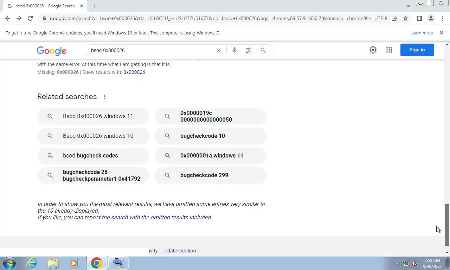Bookmark this page with the star
Viewport: 450px width, 270px height.
(406, 18)
